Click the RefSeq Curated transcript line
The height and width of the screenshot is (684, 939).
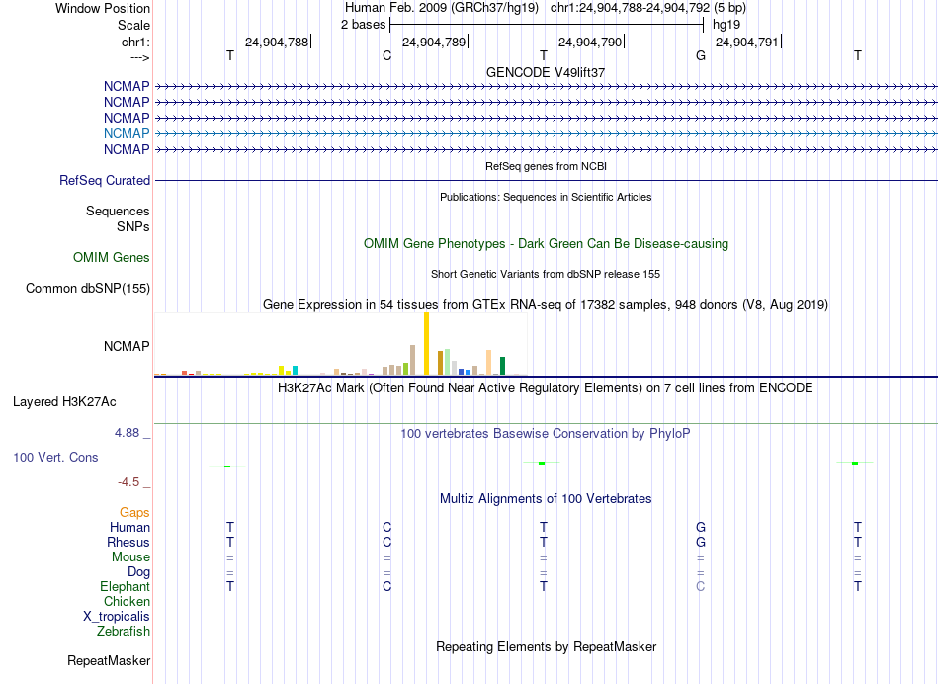click(x=546, y=180)
